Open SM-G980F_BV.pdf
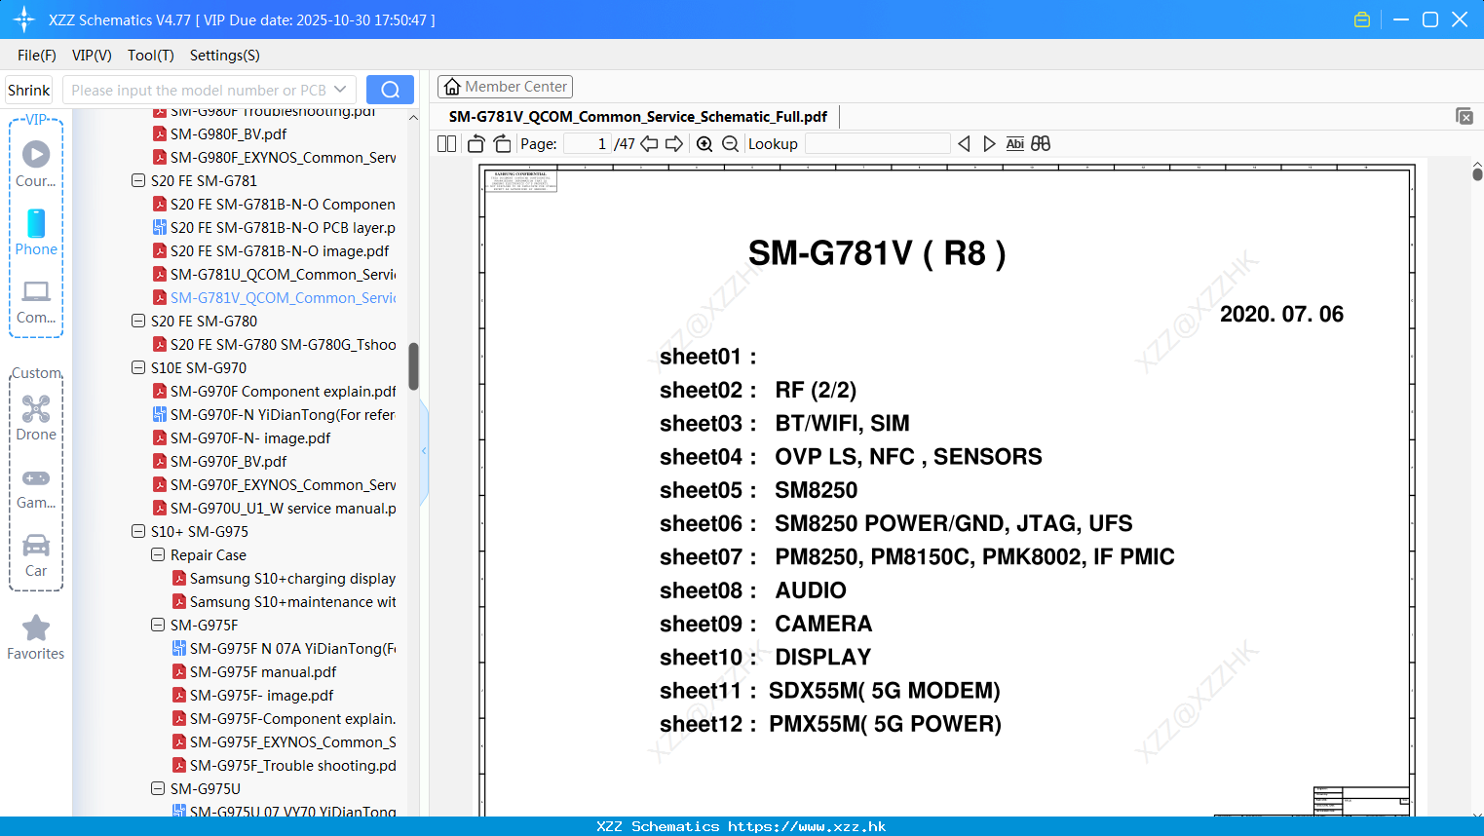Screen dimensions: 1484x836 228,133
